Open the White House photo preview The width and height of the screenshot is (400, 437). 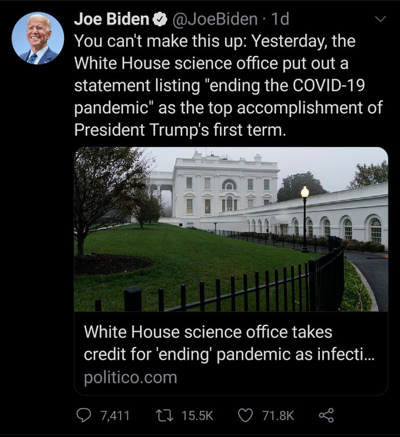point(231,229)
